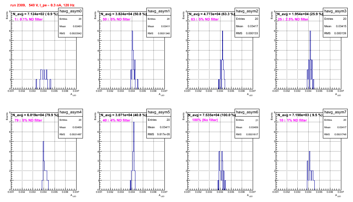The width and height of the screenshot is (353, 202).
Task: Click the N_avg = 7.124e+02 label
Action: click(x=35, y=14)
